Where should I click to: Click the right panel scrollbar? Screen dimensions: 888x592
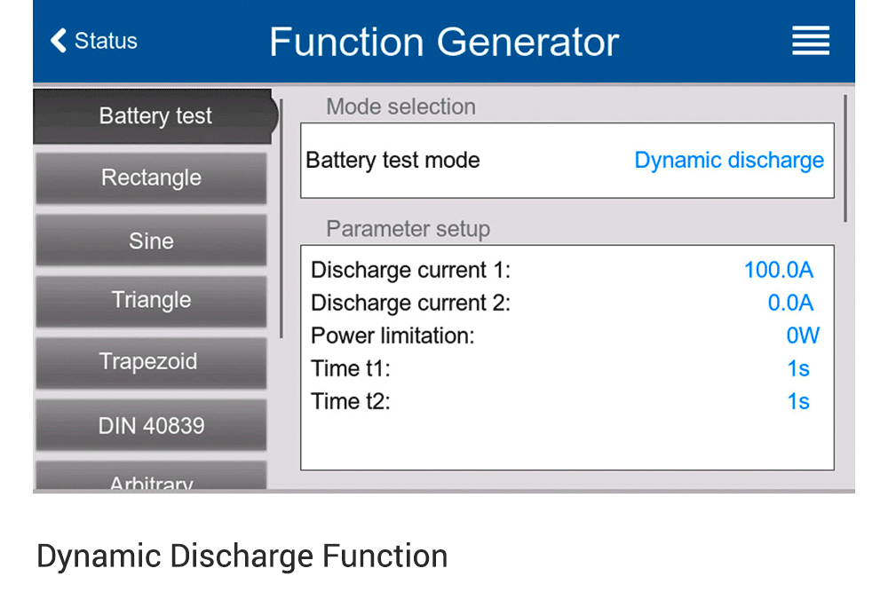point(845,159)
